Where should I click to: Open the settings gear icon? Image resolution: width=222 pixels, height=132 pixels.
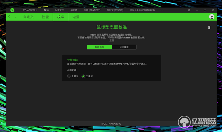pos(189,10)
